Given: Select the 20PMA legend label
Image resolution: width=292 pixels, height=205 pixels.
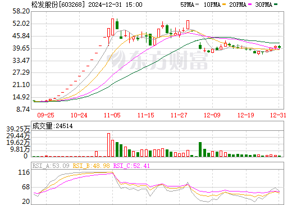Looking at the screenshot, I should 238,4.
